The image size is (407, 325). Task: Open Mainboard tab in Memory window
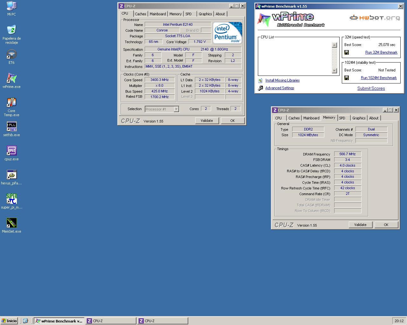(x=311, y=118)
